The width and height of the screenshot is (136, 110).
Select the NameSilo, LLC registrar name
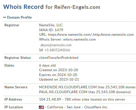pos(51,25)
